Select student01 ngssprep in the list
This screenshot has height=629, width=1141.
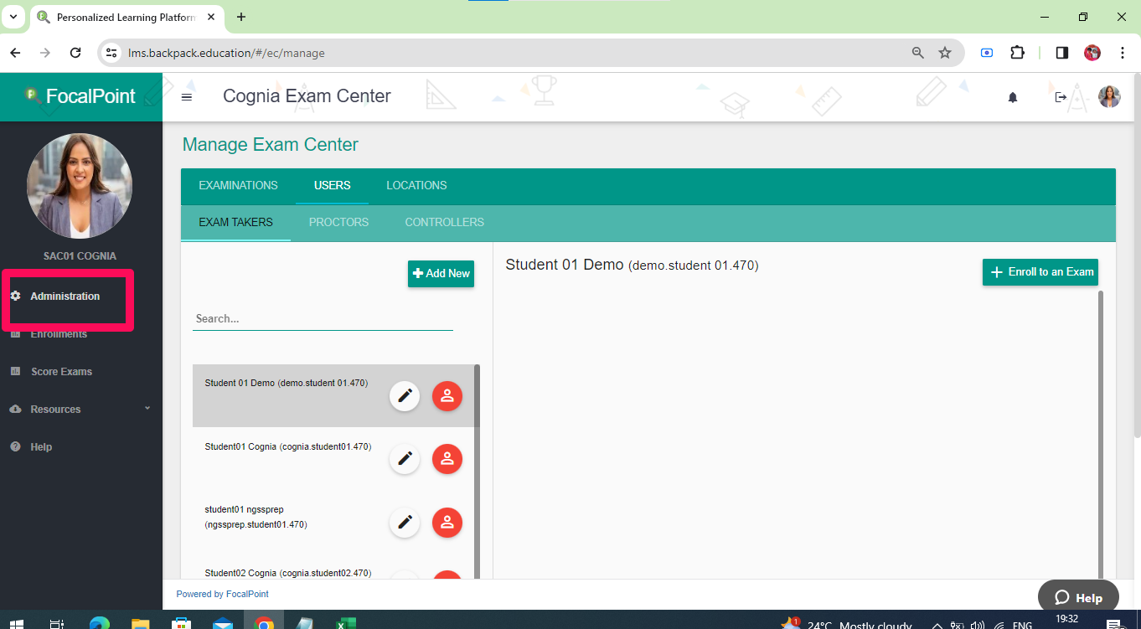256,517
